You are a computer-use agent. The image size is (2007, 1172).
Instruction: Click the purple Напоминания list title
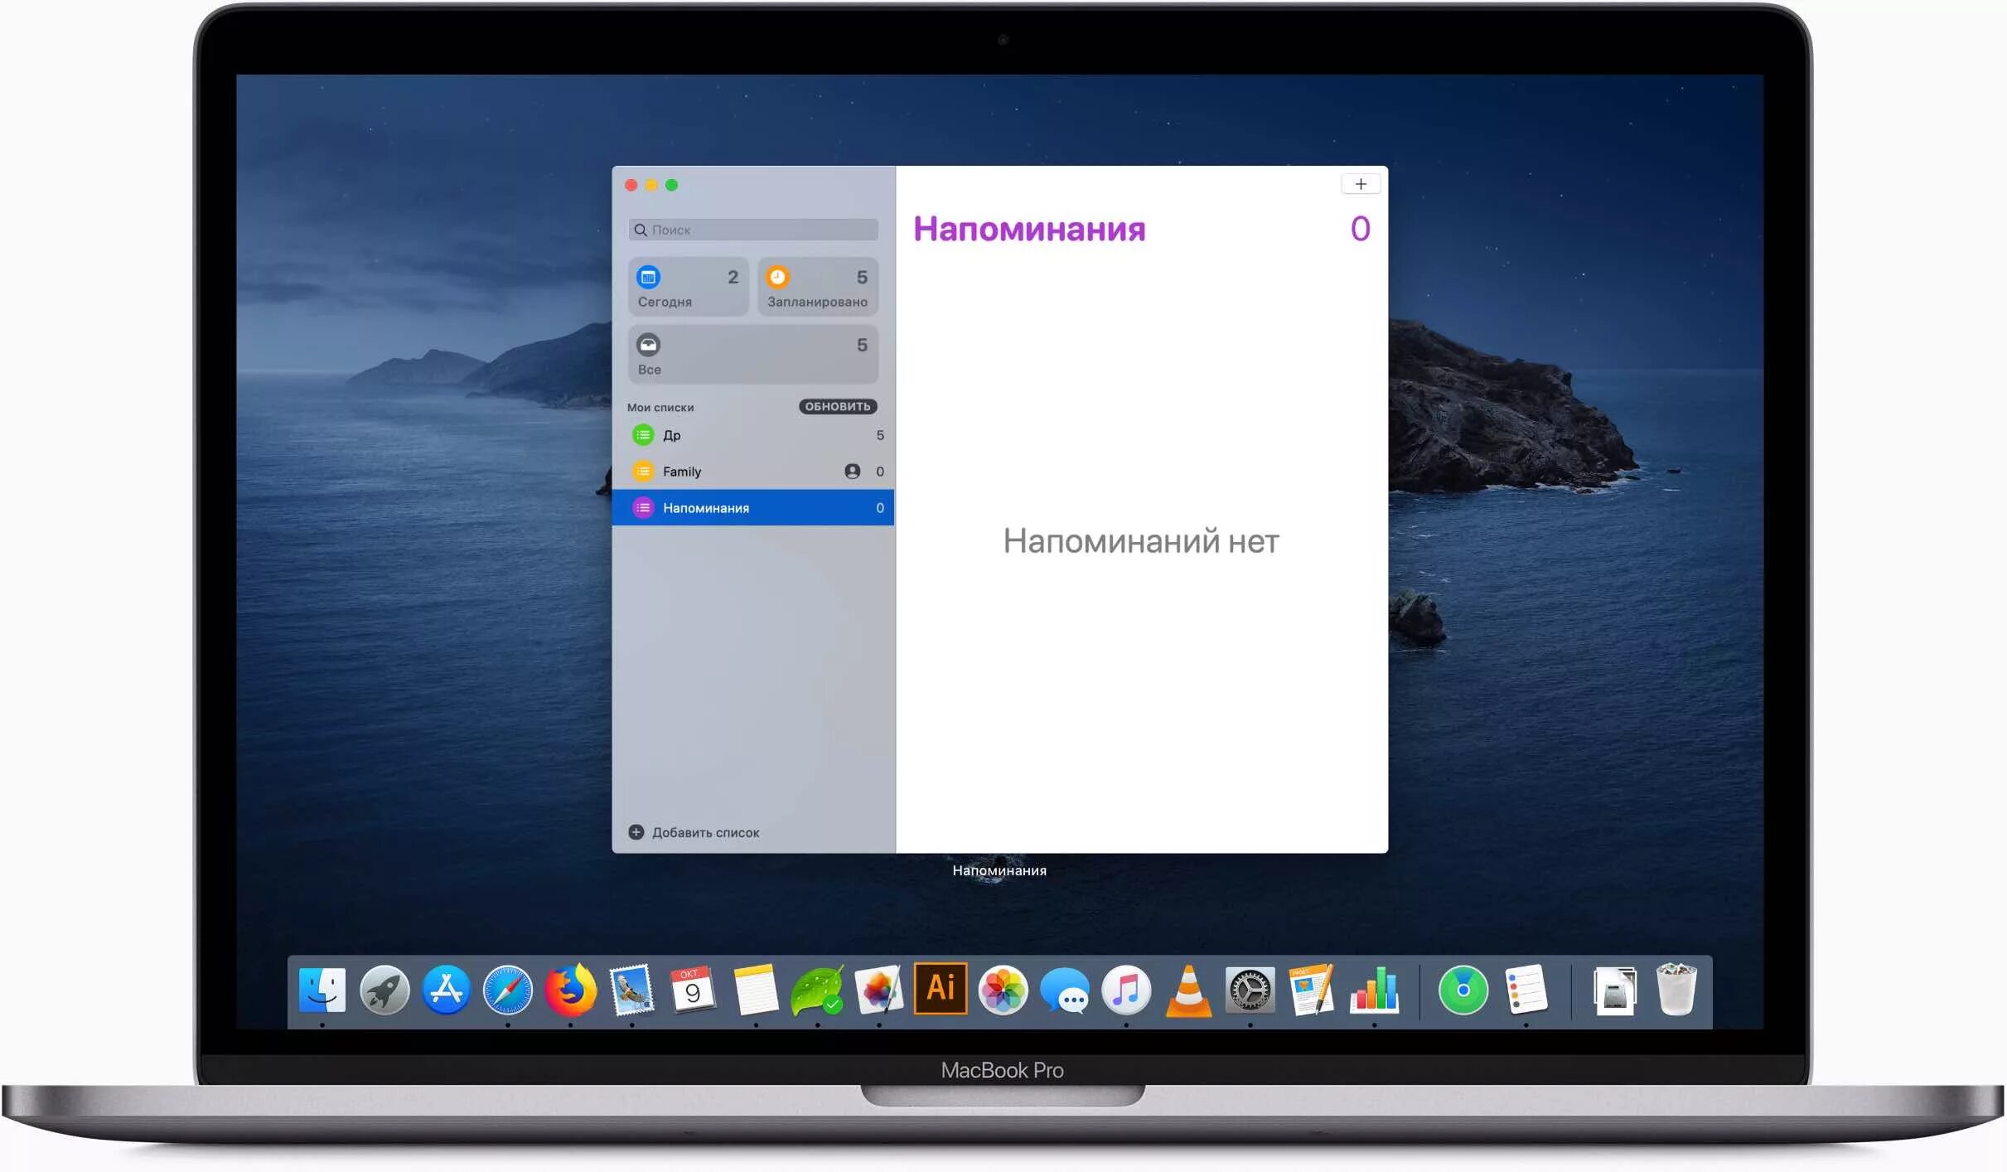[1029, 230]
